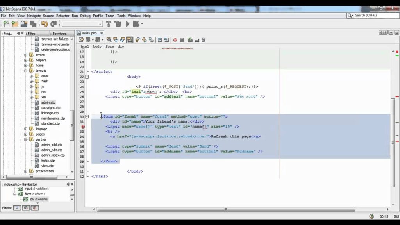Collapse the partner folder

(x=26, y=139)
